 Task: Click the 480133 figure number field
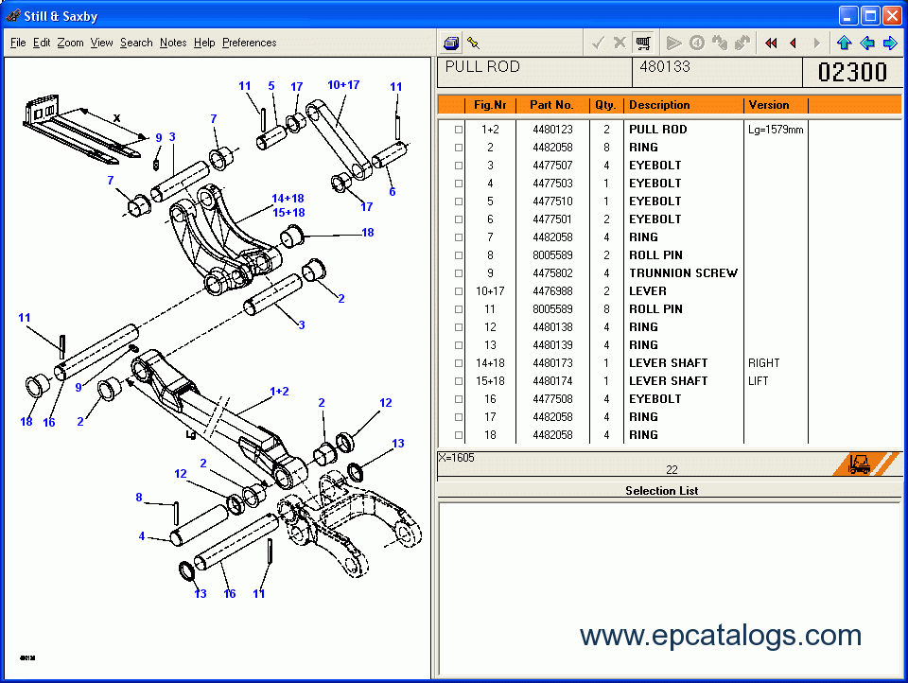[x=717, y=73]
